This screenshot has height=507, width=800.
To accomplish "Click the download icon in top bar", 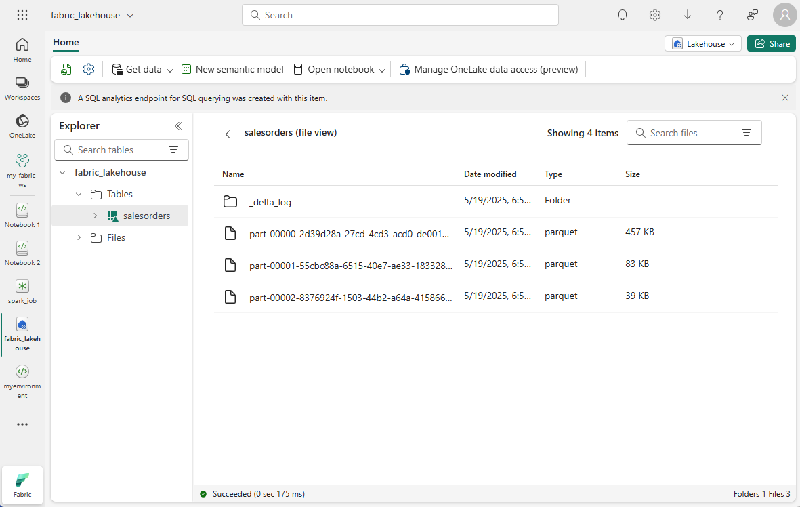I will pos(688,15).
